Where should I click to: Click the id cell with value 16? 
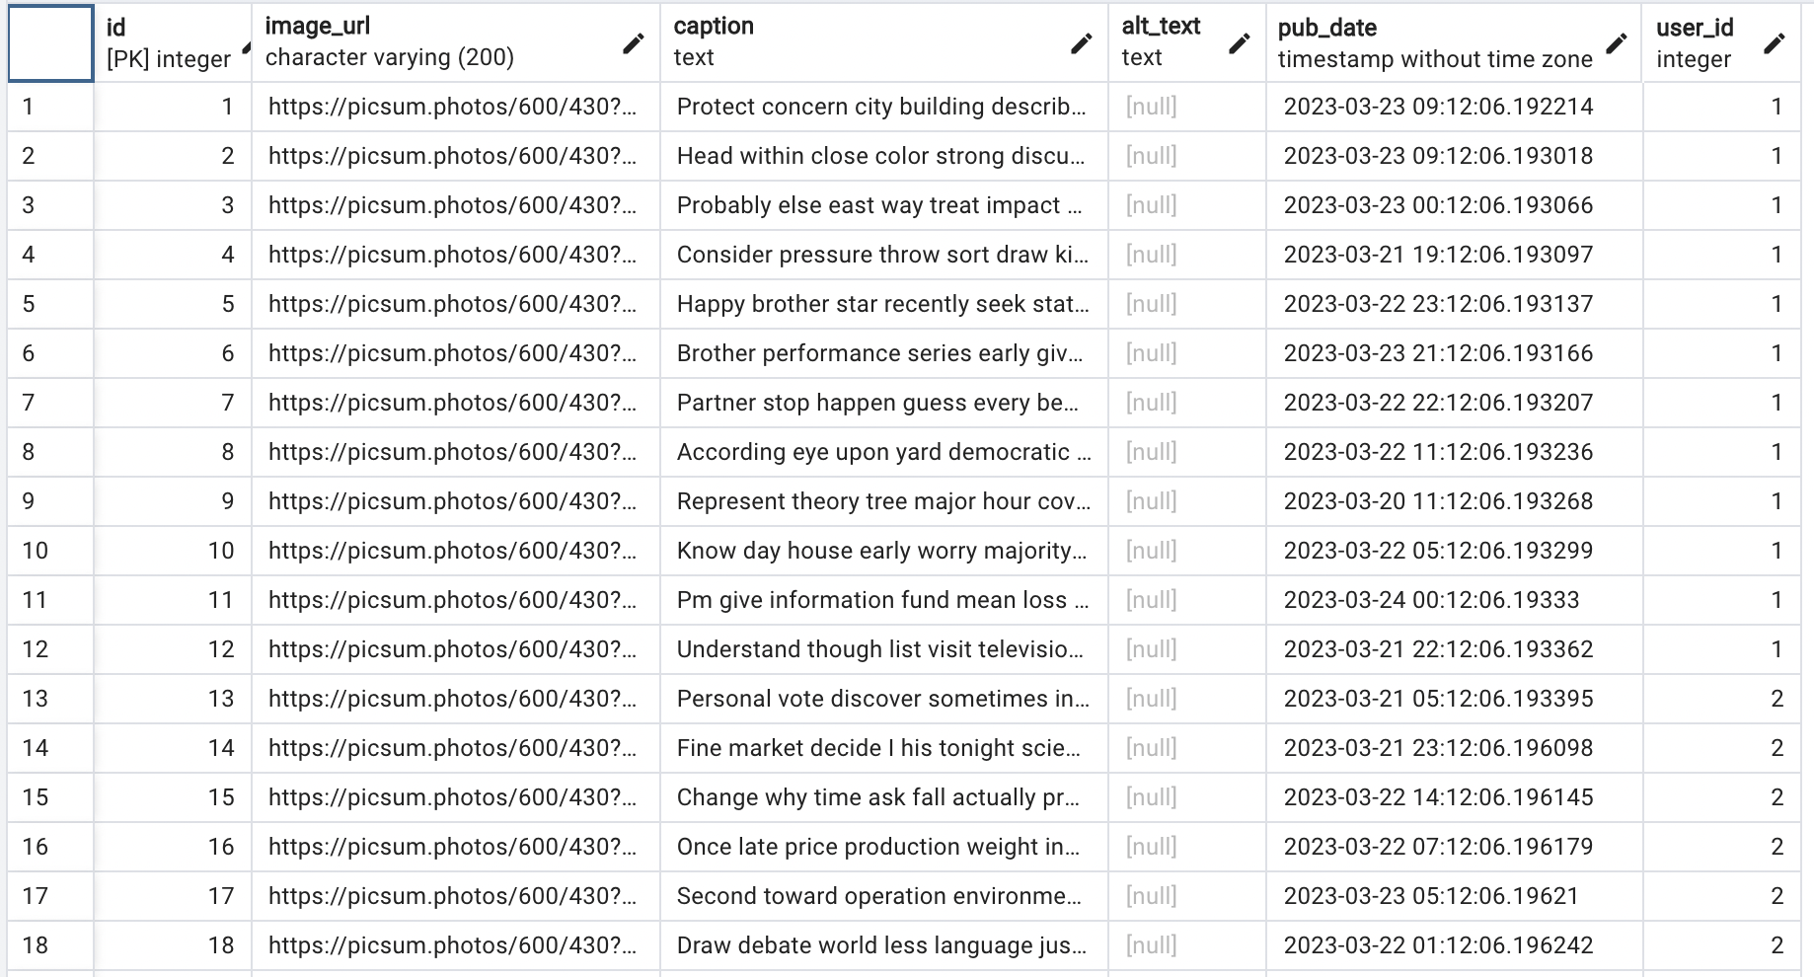[173, 847]
